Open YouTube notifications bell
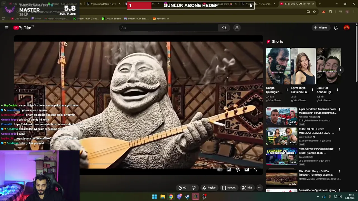This screenshot has height=201, width=358. (x=336, y=28)
